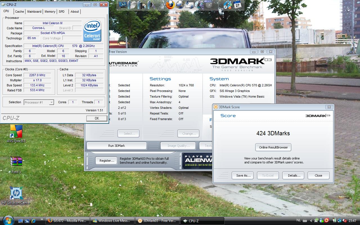Click the camera folder icon in the dock
This screenshot has height=225, width=360.
pos(142,5)
